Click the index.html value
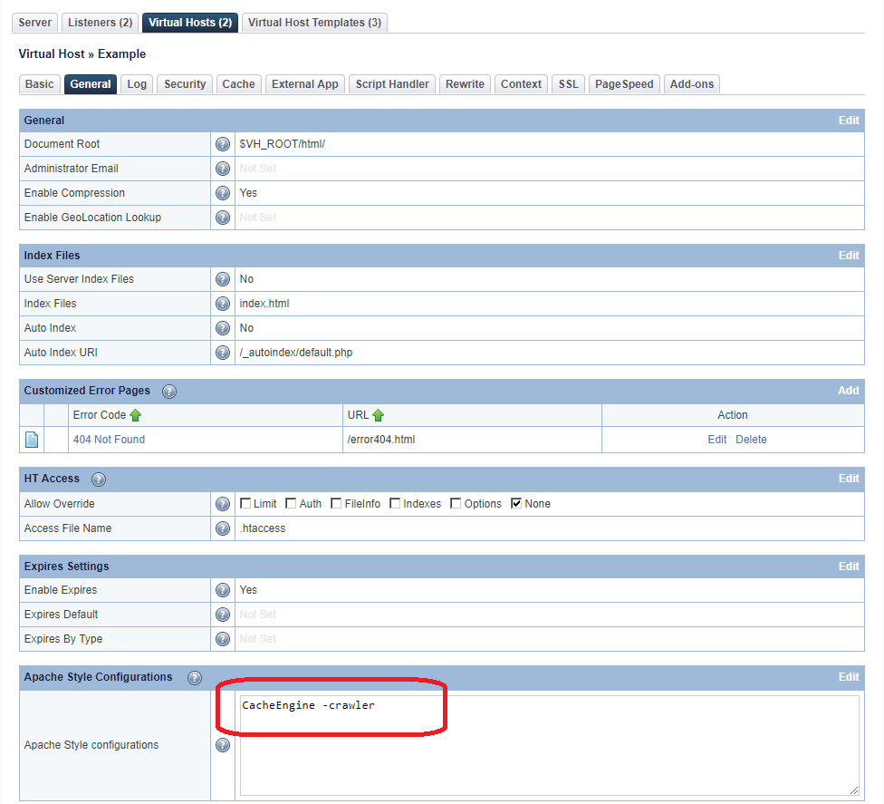Viewport: 884px width, 804px height. [264, 304]
